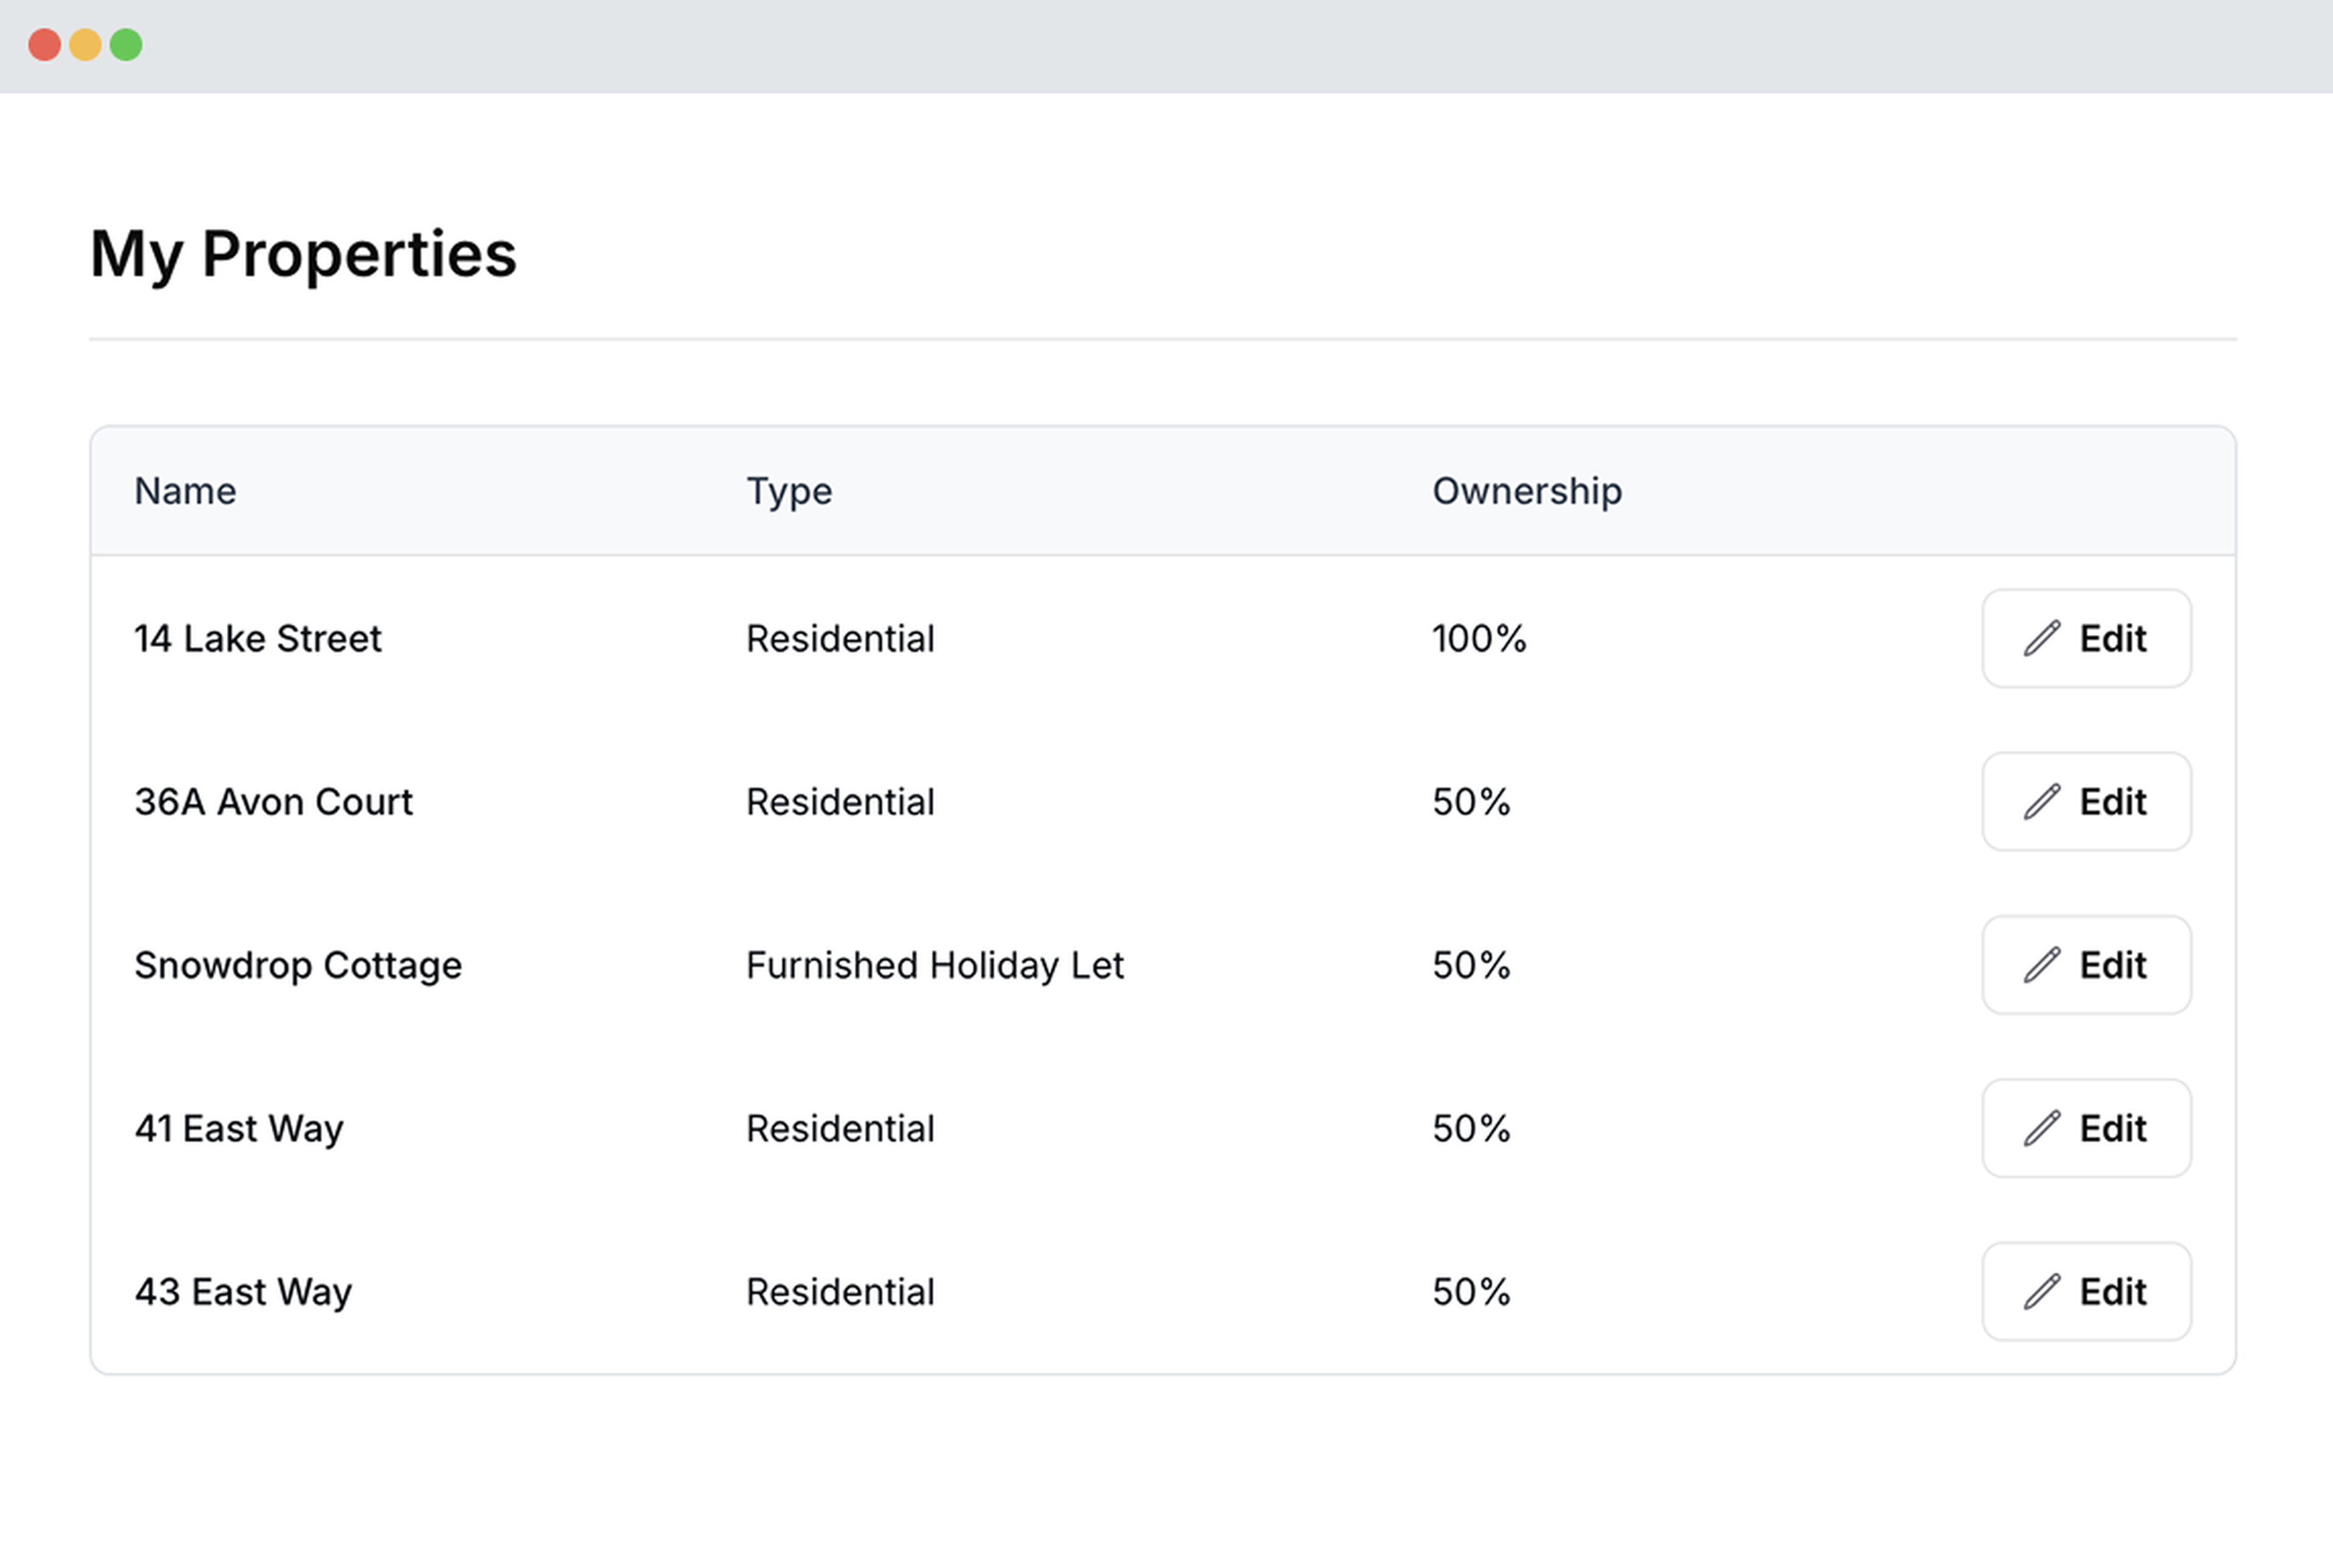Click the green maximize window dot
This screenshot has height=1568, width=2333.
pos(126,45)
